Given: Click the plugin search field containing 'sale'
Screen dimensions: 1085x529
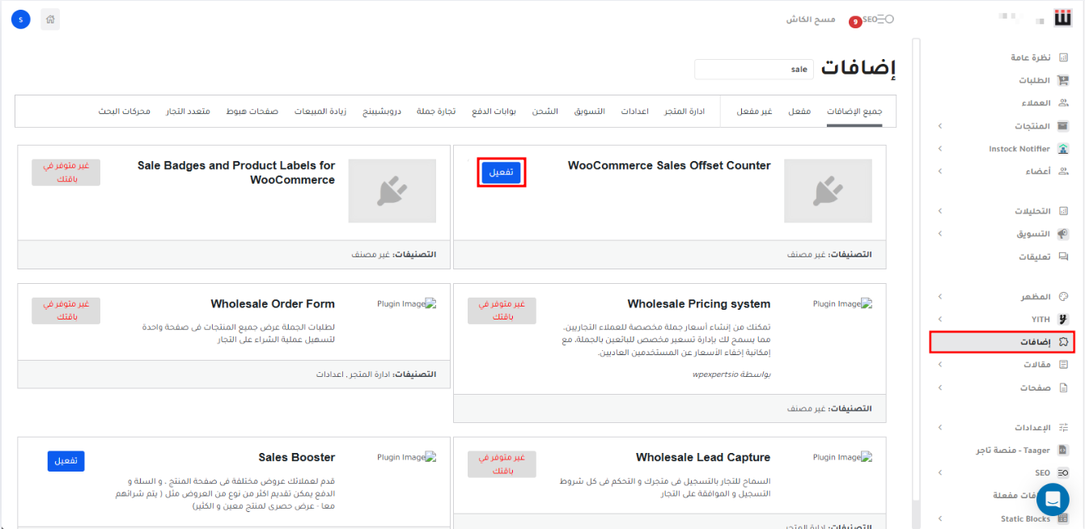Looking at the screenshot, I should pyautogui.click(x=753, y=70).
